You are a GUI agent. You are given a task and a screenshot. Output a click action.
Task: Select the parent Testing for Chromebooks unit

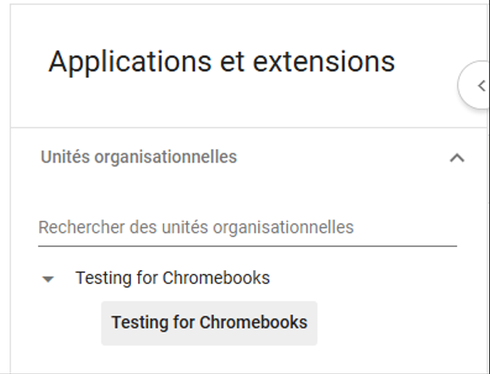click(172, 278)
